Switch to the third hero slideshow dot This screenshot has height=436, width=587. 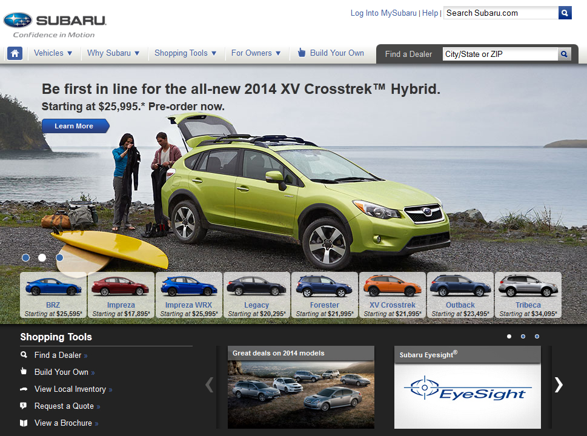pyautogui.click(x=59, y=257)
